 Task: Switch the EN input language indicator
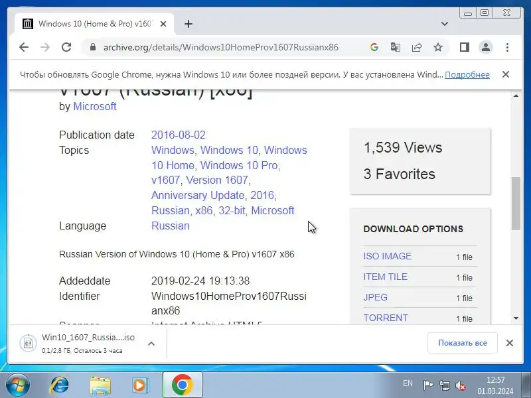point(408,383)
